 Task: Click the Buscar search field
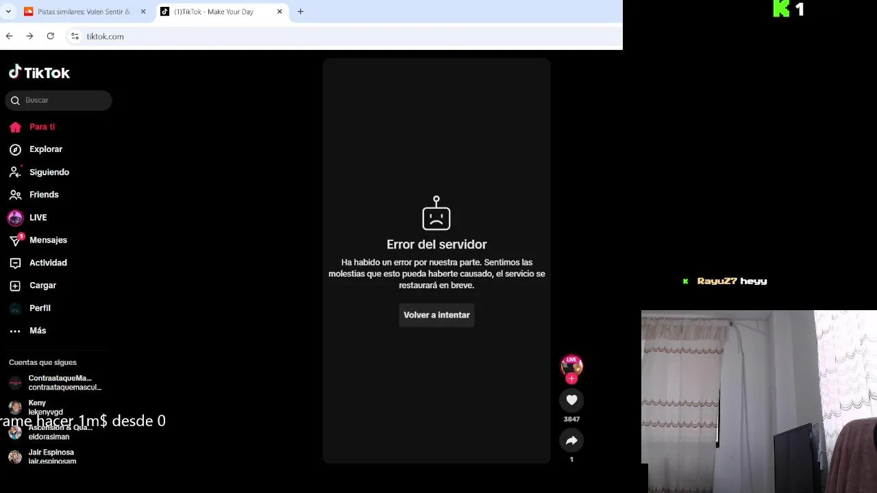click(58, 101)
